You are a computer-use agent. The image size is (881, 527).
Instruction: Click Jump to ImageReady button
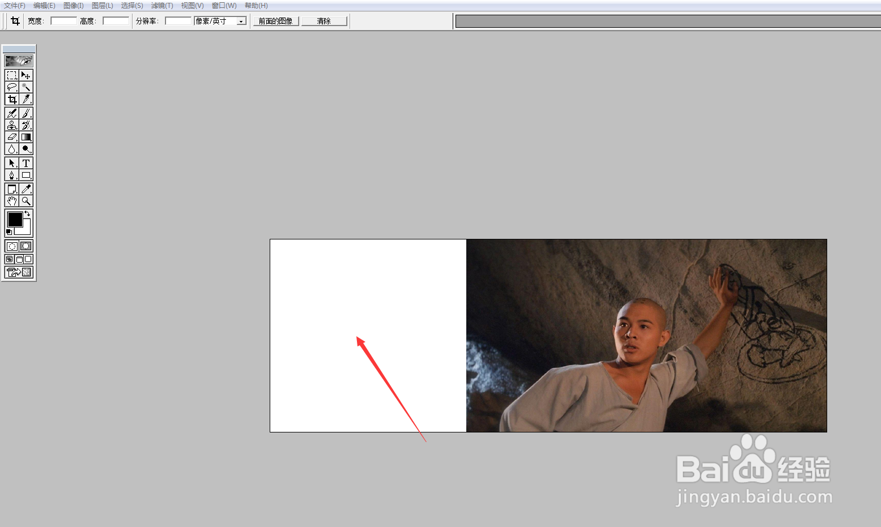[x=19, y=272]
